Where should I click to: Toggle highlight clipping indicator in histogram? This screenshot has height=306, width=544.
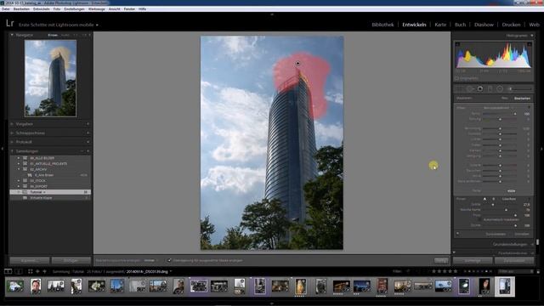[530, 44]
